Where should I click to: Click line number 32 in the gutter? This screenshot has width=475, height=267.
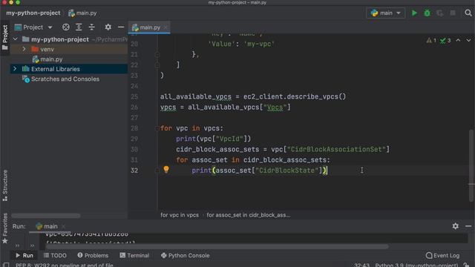point(134,171)
